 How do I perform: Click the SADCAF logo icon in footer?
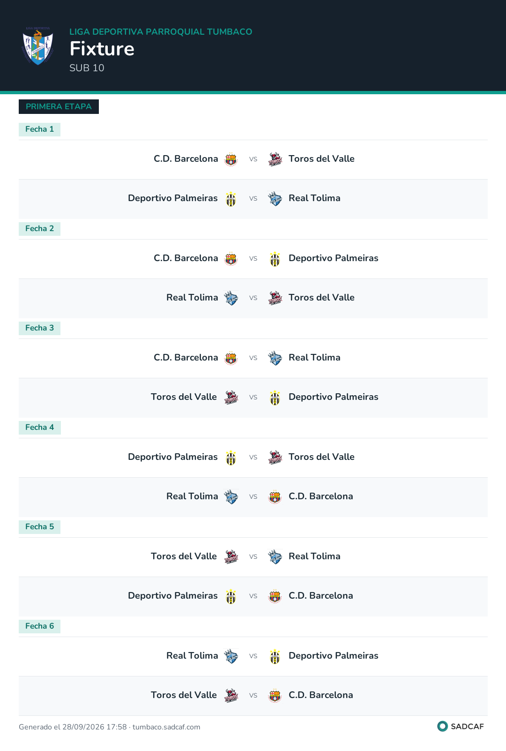(442, 726)
